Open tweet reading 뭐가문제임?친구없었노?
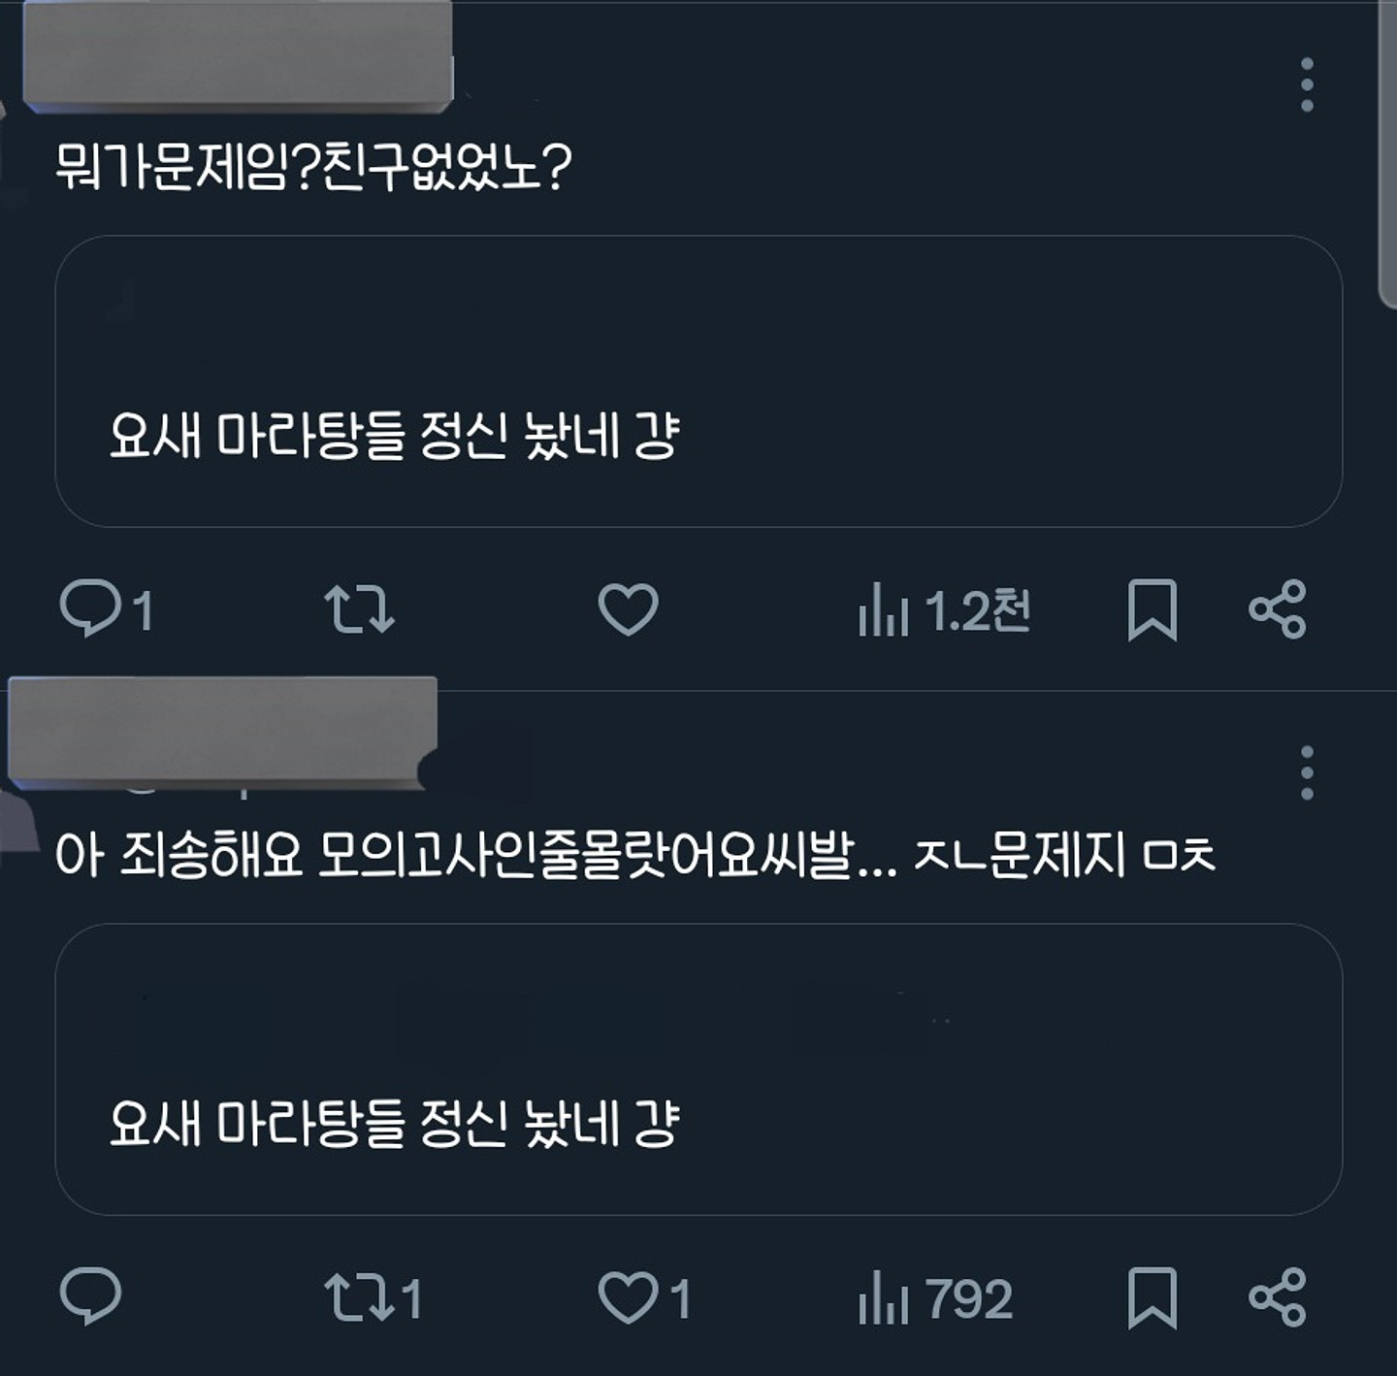 pos(313,168)
